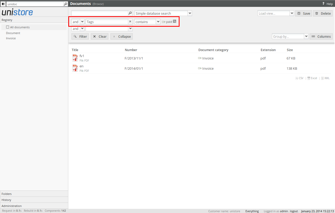Click the main search text field

(100, 13)
